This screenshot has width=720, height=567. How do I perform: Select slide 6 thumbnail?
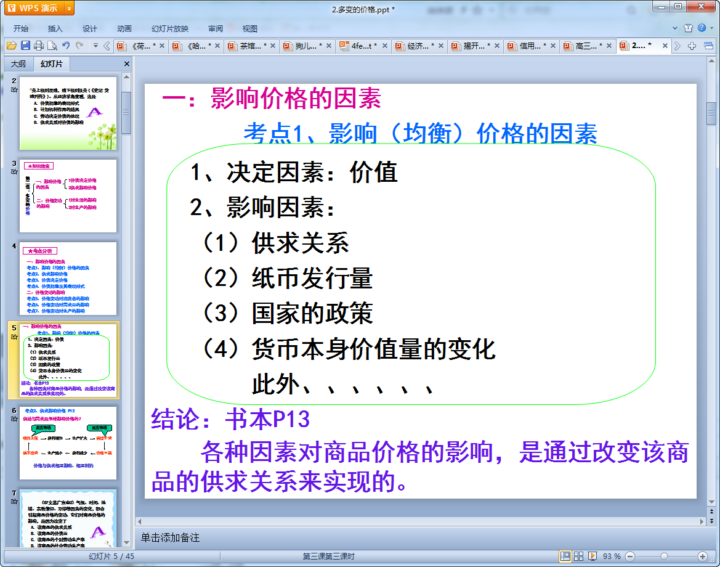[68, 443]
